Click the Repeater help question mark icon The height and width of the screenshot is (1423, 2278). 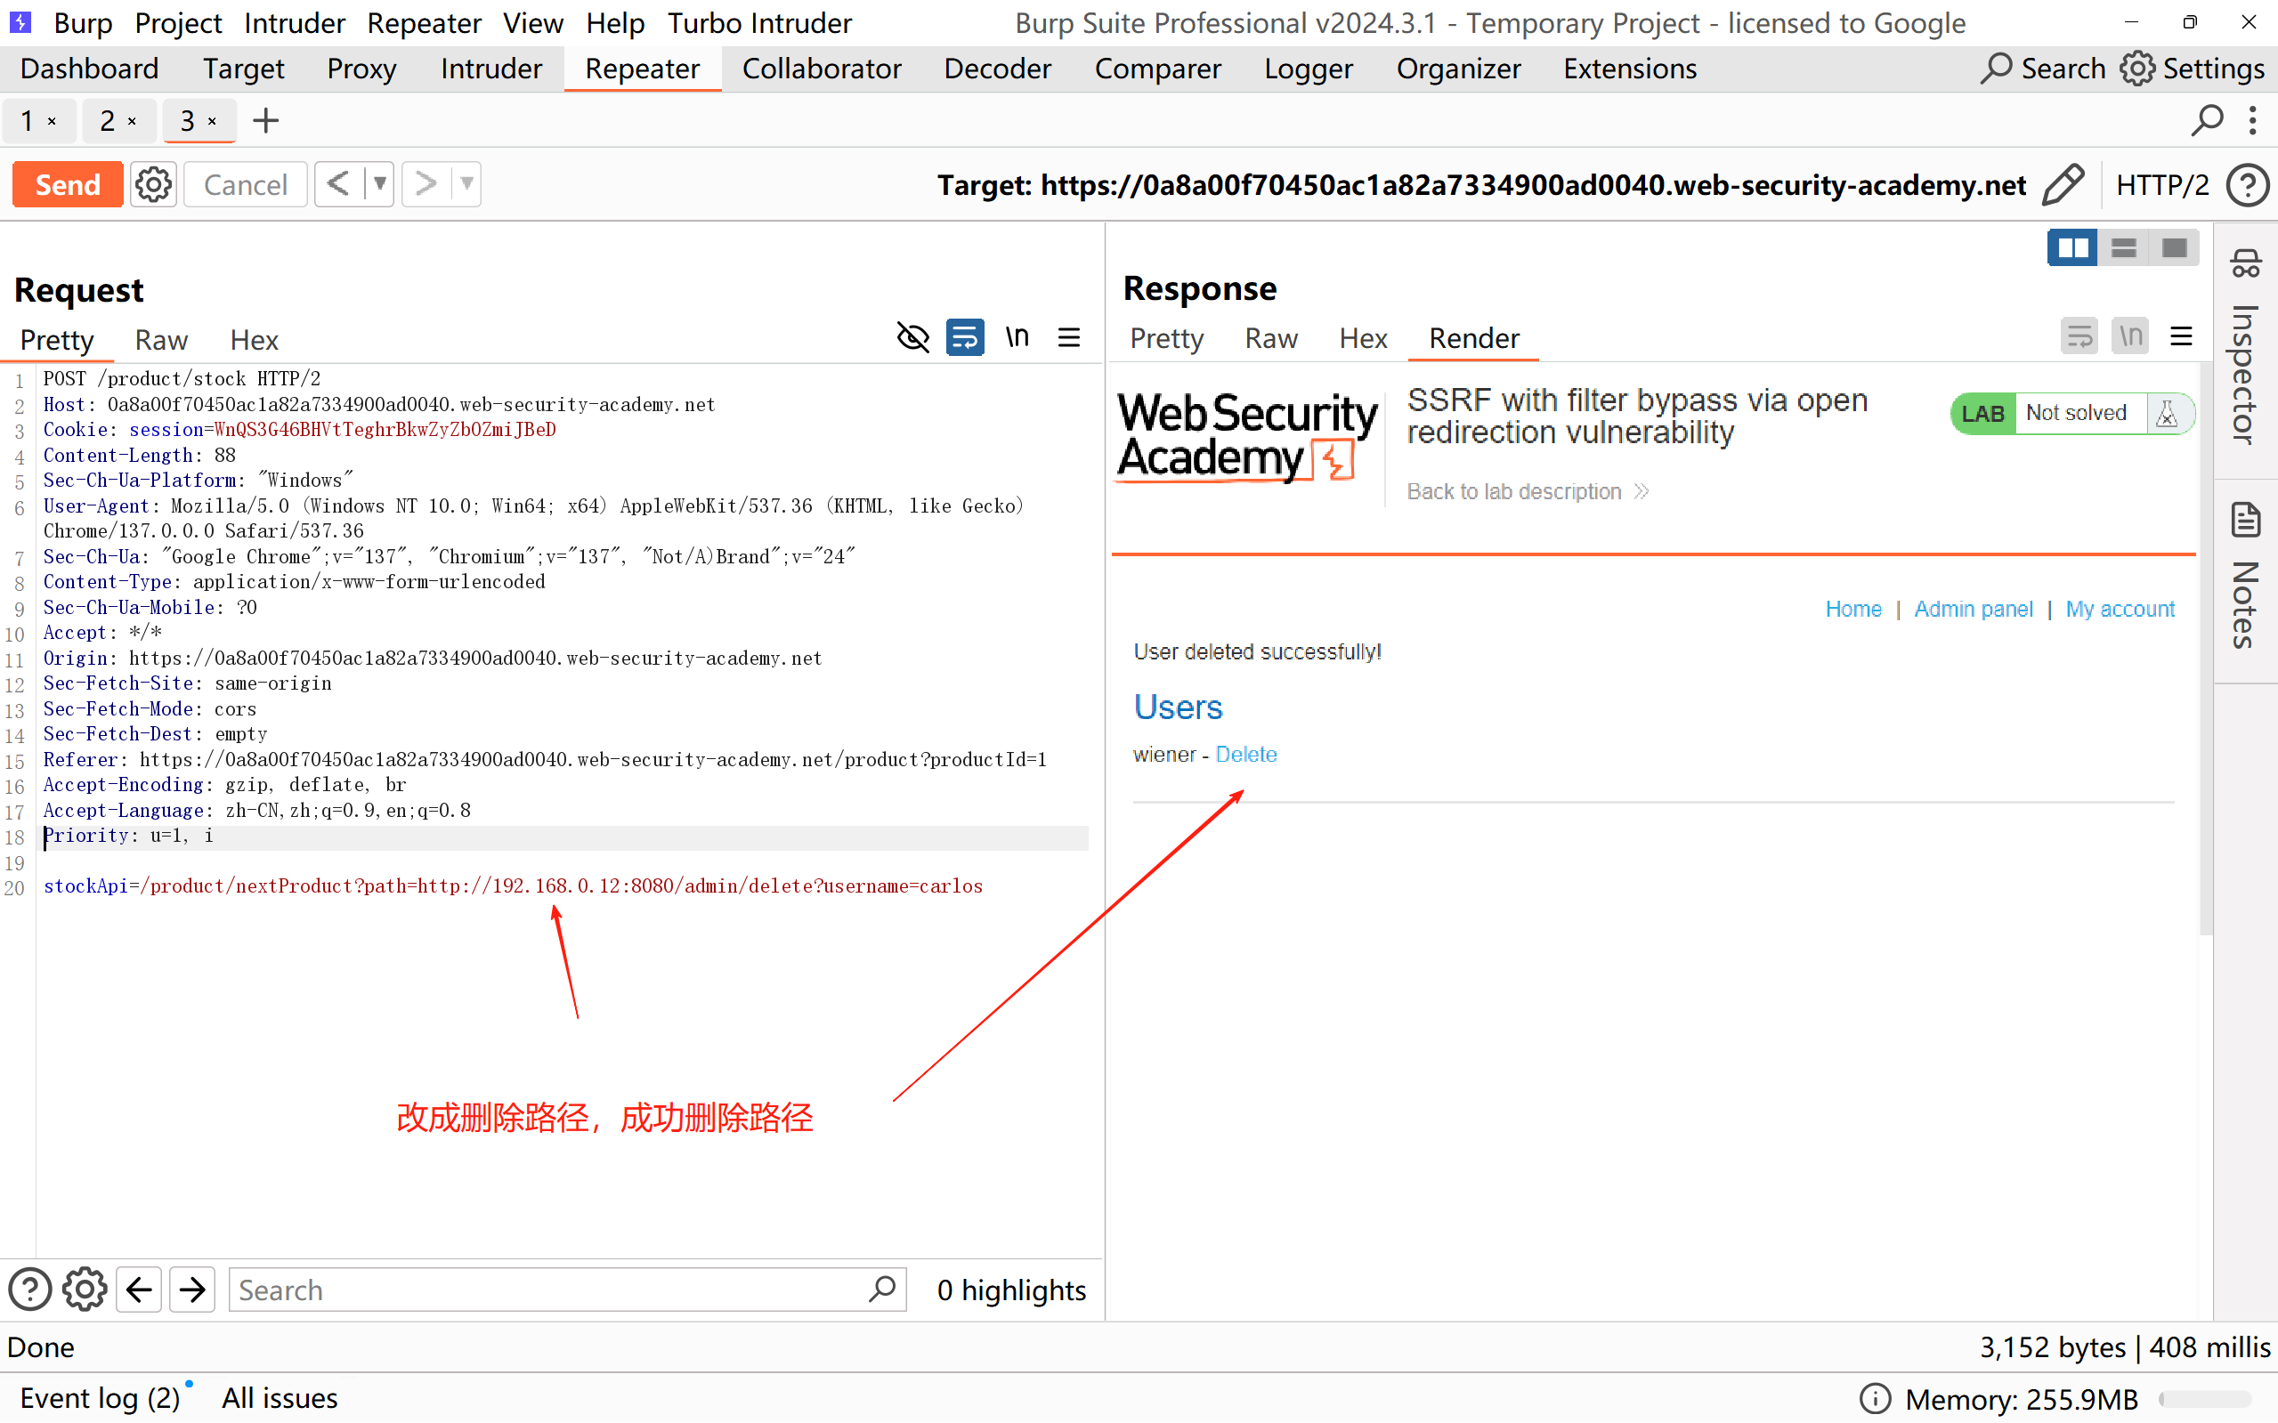pos(2248,184)
